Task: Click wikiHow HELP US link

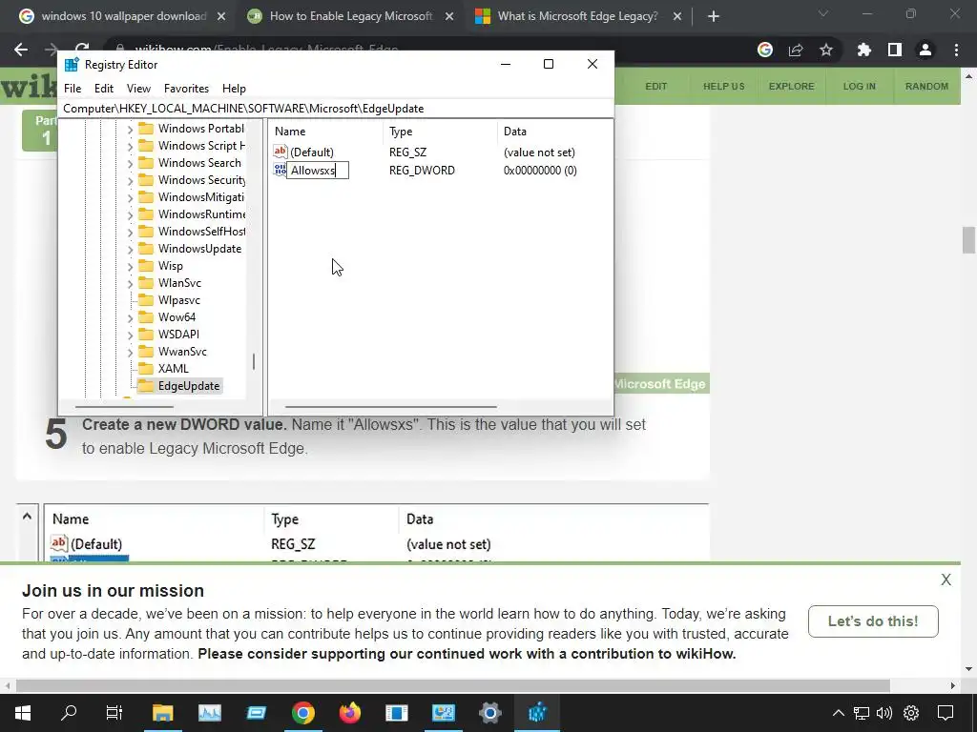Action: [x=723, y=86]
